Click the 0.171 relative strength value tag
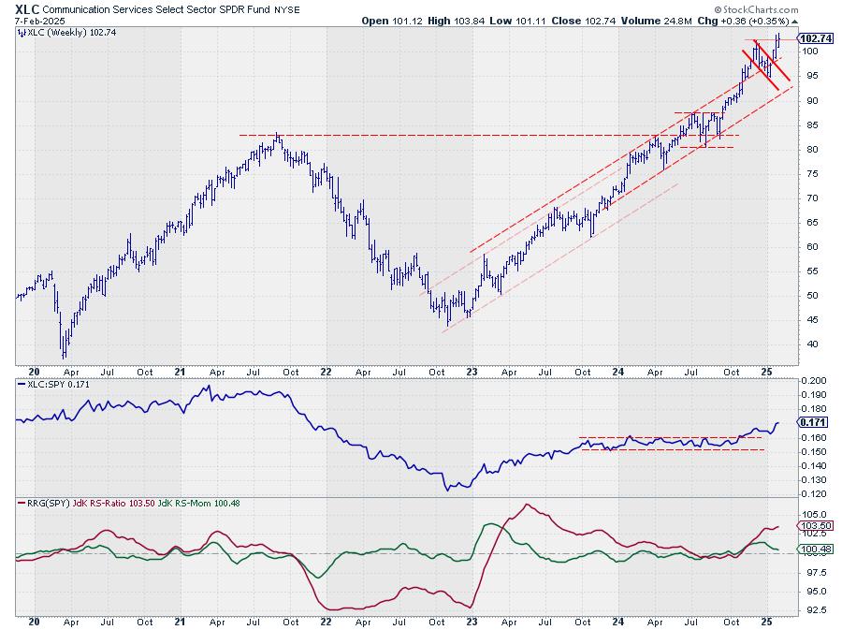Viewport: 842px width, 630px height. coord(812,423)
